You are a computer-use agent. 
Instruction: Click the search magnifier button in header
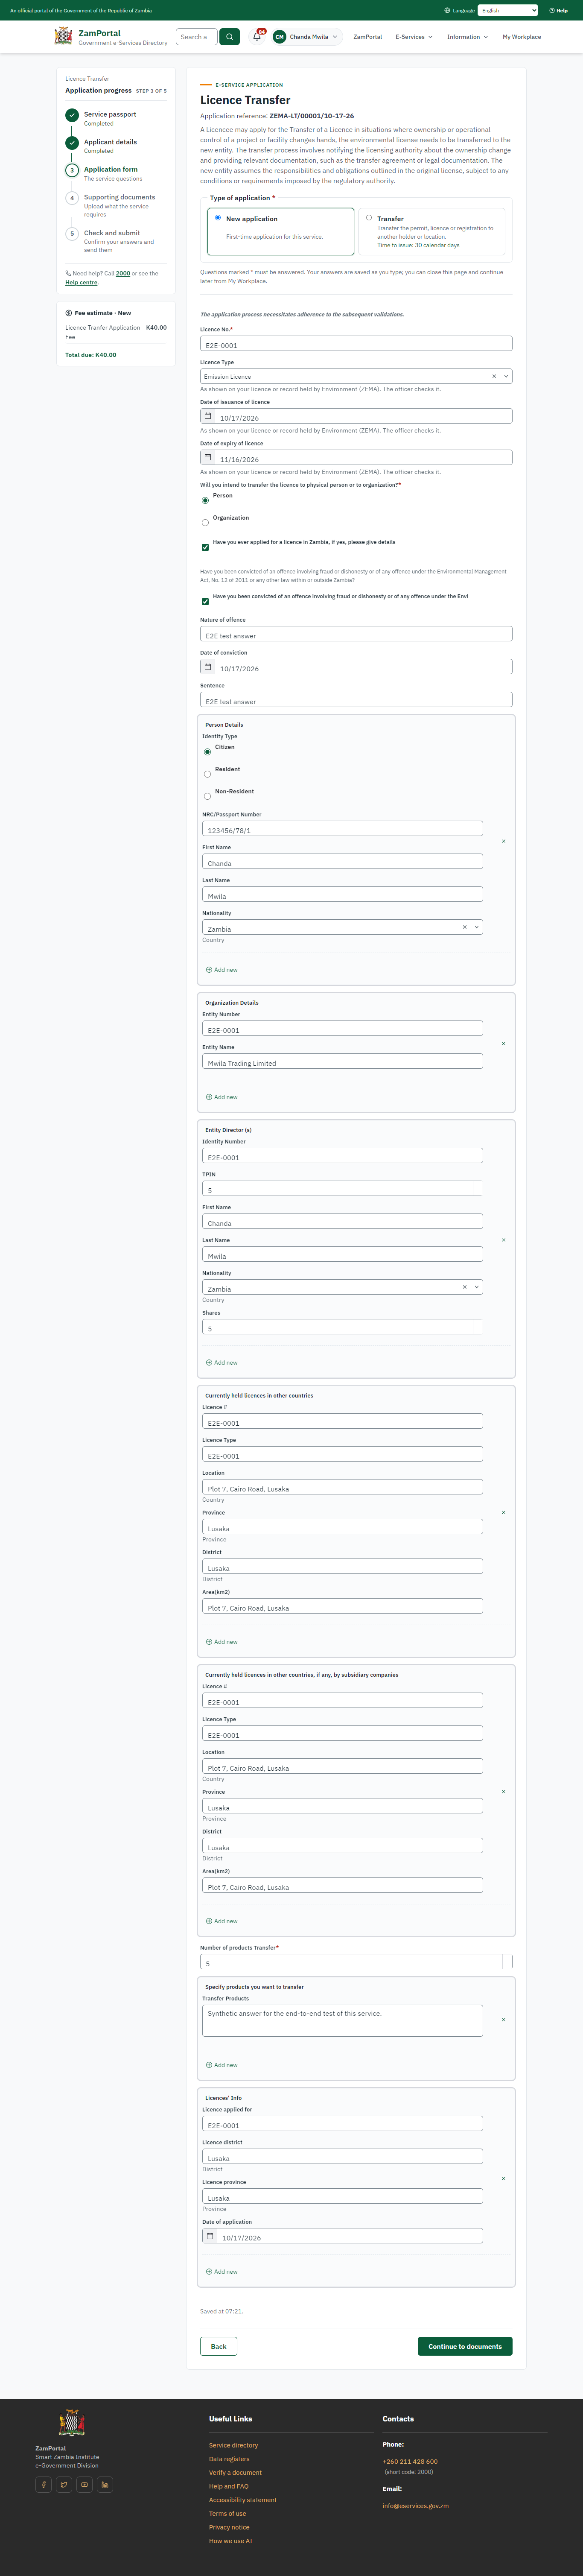[229, 37]
